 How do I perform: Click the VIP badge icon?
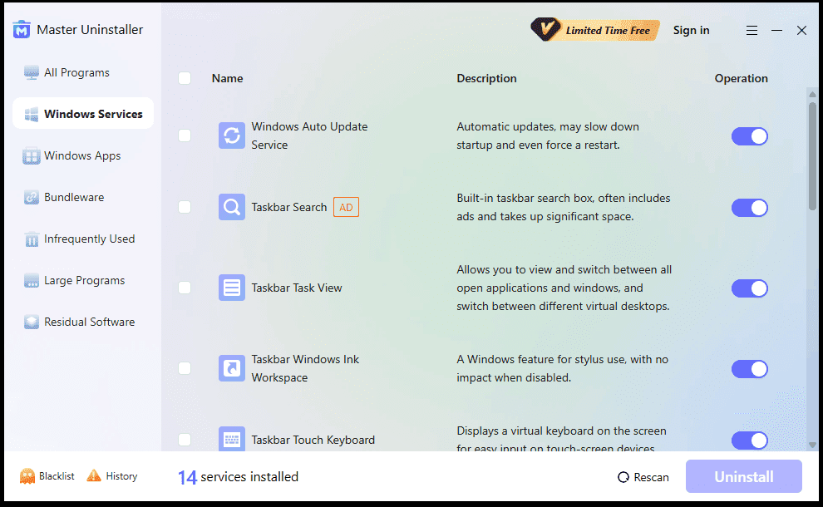(545, 29)
